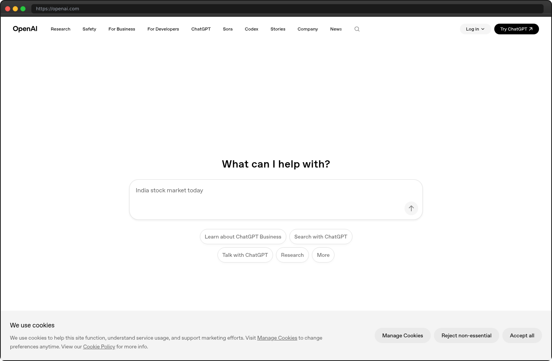
Task: Select the Search with ChatGPT suggestion
Action: [321, 237]
